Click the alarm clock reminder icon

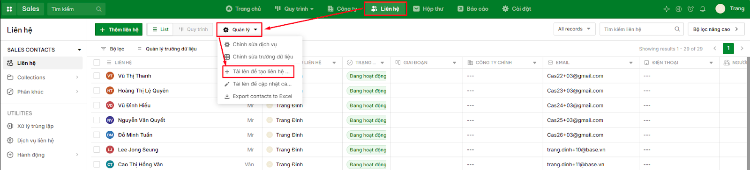(690, 9)
